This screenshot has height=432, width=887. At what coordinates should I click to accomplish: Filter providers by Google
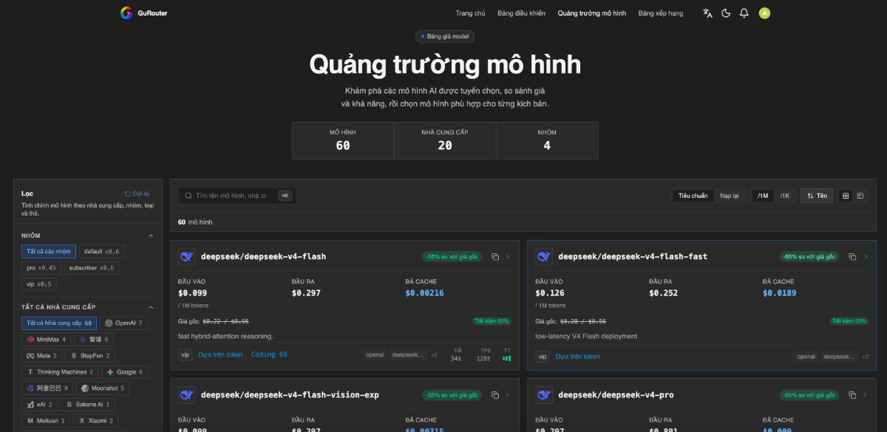click(126, 372)
